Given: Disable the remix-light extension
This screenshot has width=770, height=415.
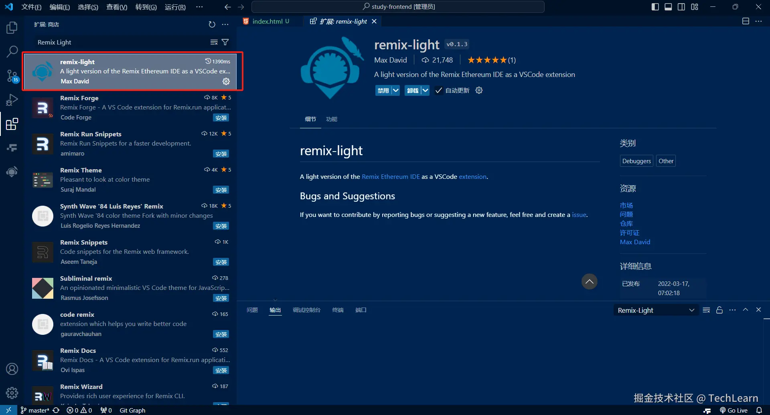Looking at the screenshot, I should click(x=383, y=91).
